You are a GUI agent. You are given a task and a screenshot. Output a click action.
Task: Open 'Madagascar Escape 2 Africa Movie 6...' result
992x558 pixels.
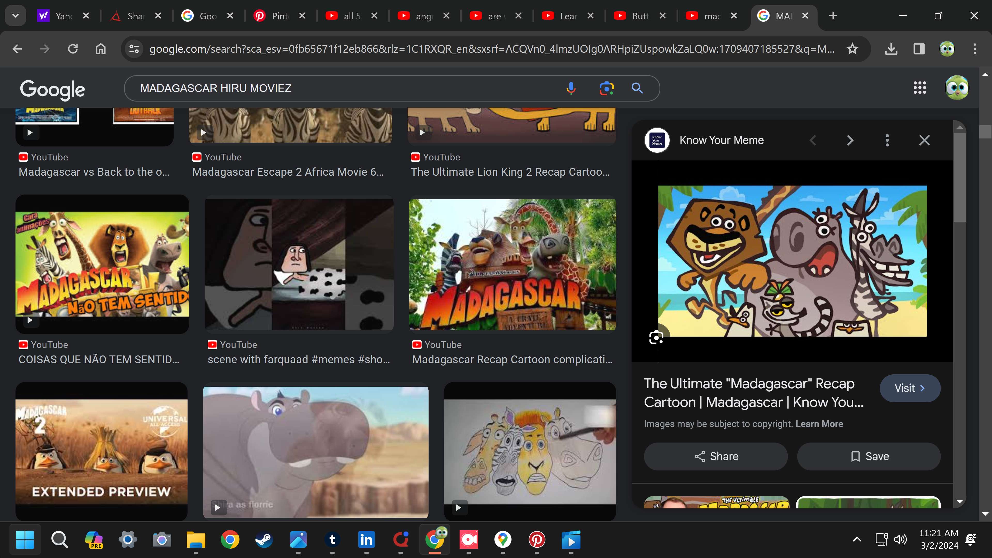pos(288,172)
